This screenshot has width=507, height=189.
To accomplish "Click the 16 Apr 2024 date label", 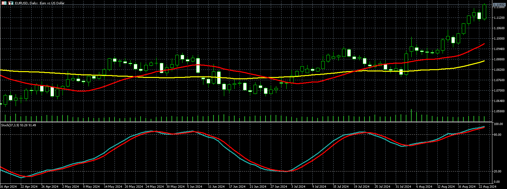I will coord(9,187).
